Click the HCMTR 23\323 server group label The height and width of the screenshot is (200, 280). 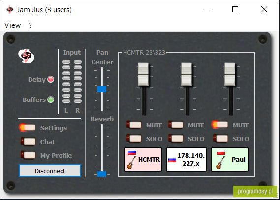click(x=144, y=53)
